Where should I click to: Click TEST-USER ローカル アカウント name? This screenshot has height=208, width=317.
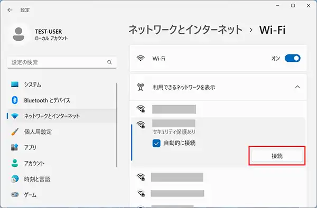[51, 34]
